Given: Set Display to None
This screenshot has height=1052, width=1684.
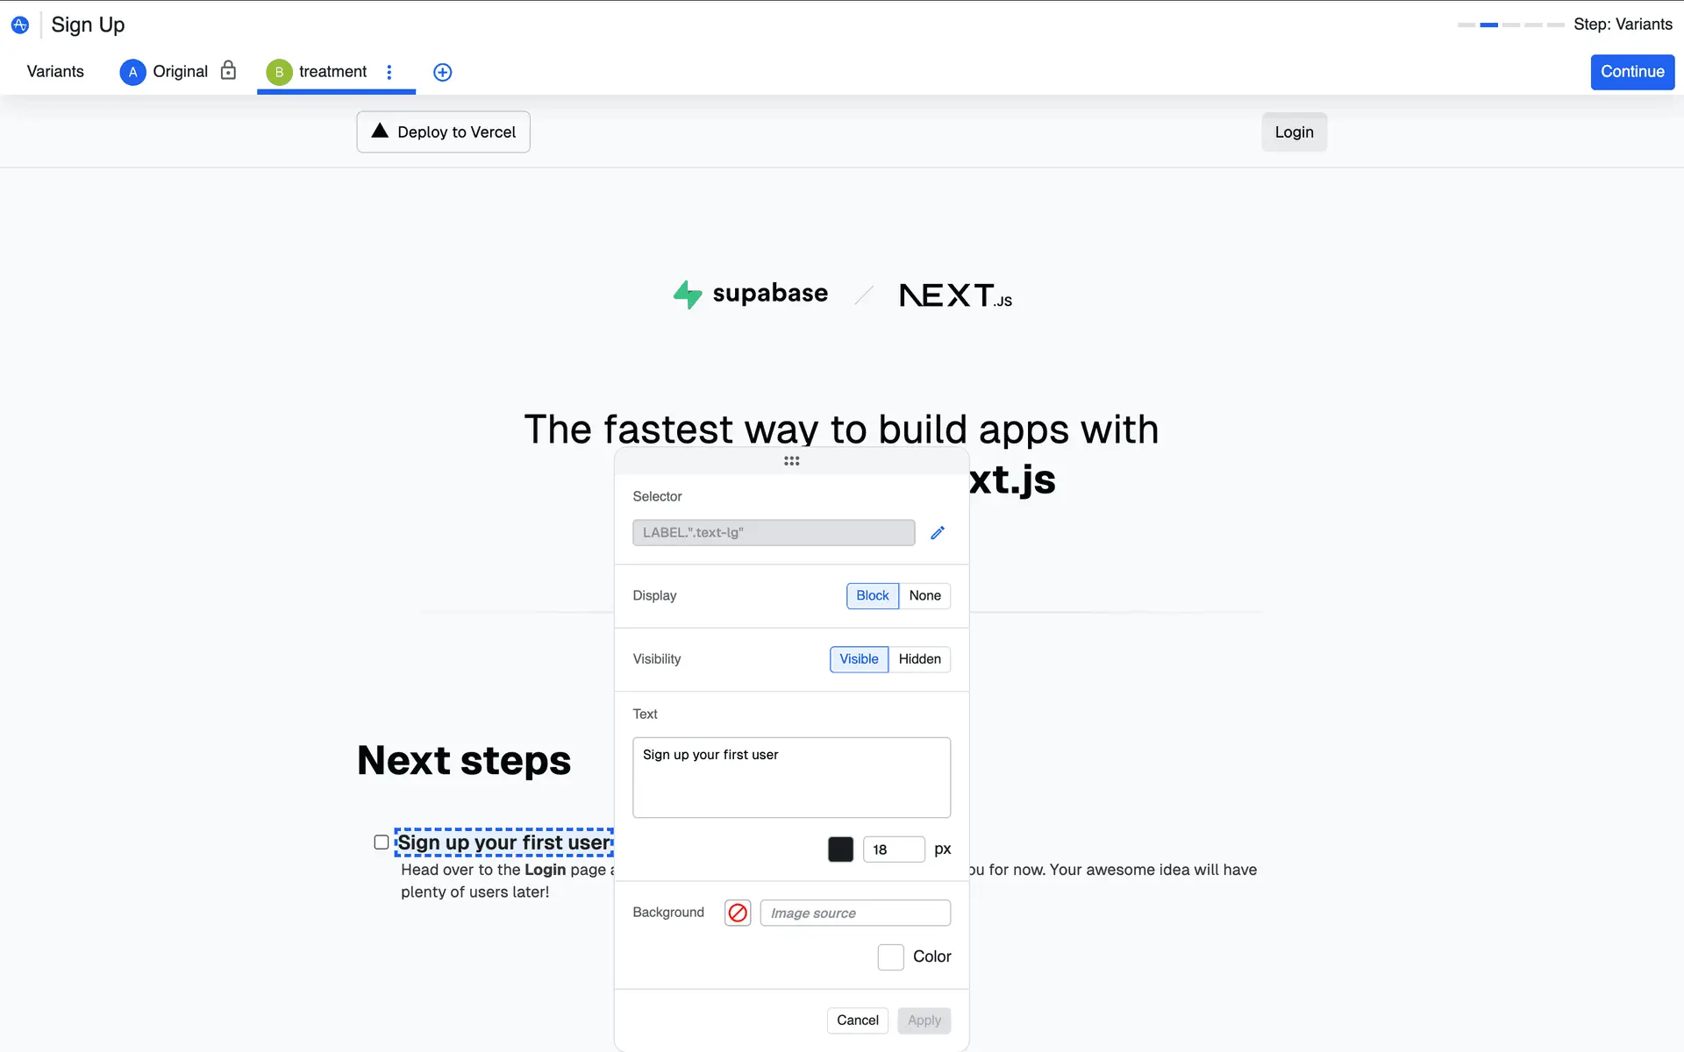Looking at the screenshot, I should pyautogui.click(x=924, y=596).
